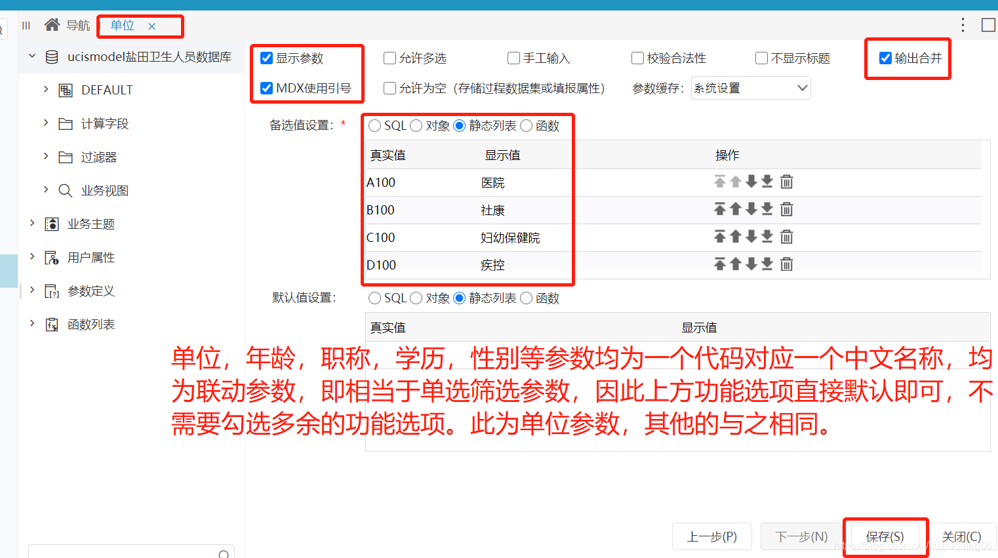Uncheck the MDX使用引号 checkbox
The width and height of the screenshot is (998, 558).
point(267,88)
